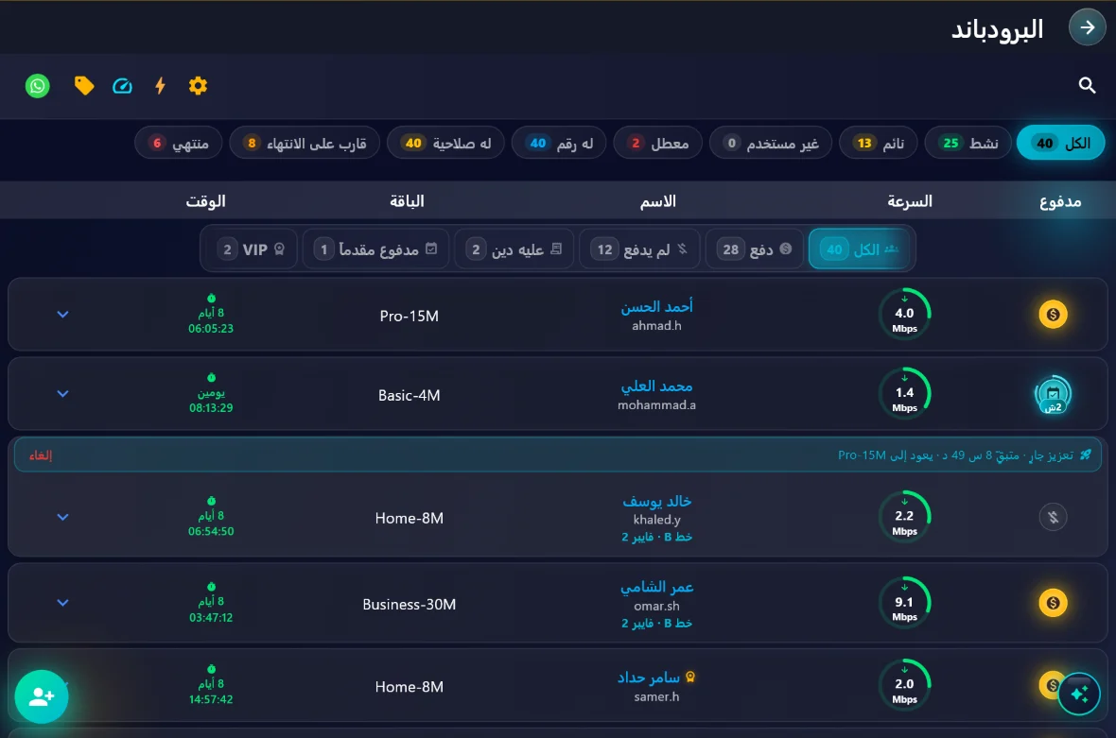Open the sparkle AI assistant button

coord(1079,694)
